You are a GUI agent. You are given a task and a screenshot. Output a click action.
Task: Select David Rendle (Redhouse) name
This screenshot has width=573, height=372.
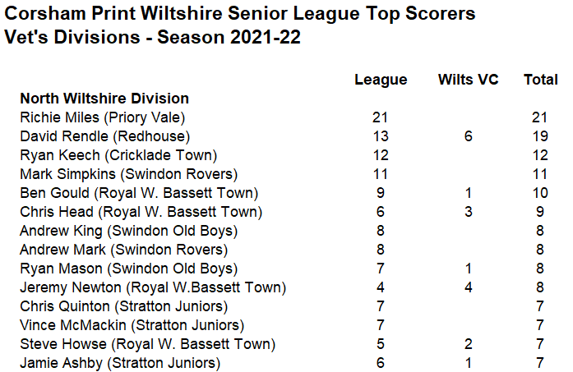105,136
